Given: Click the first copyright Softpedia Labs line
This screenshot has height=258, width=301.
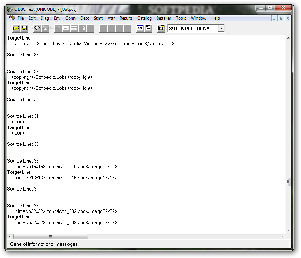Looking at the screenshot, I should click(52, 77).
